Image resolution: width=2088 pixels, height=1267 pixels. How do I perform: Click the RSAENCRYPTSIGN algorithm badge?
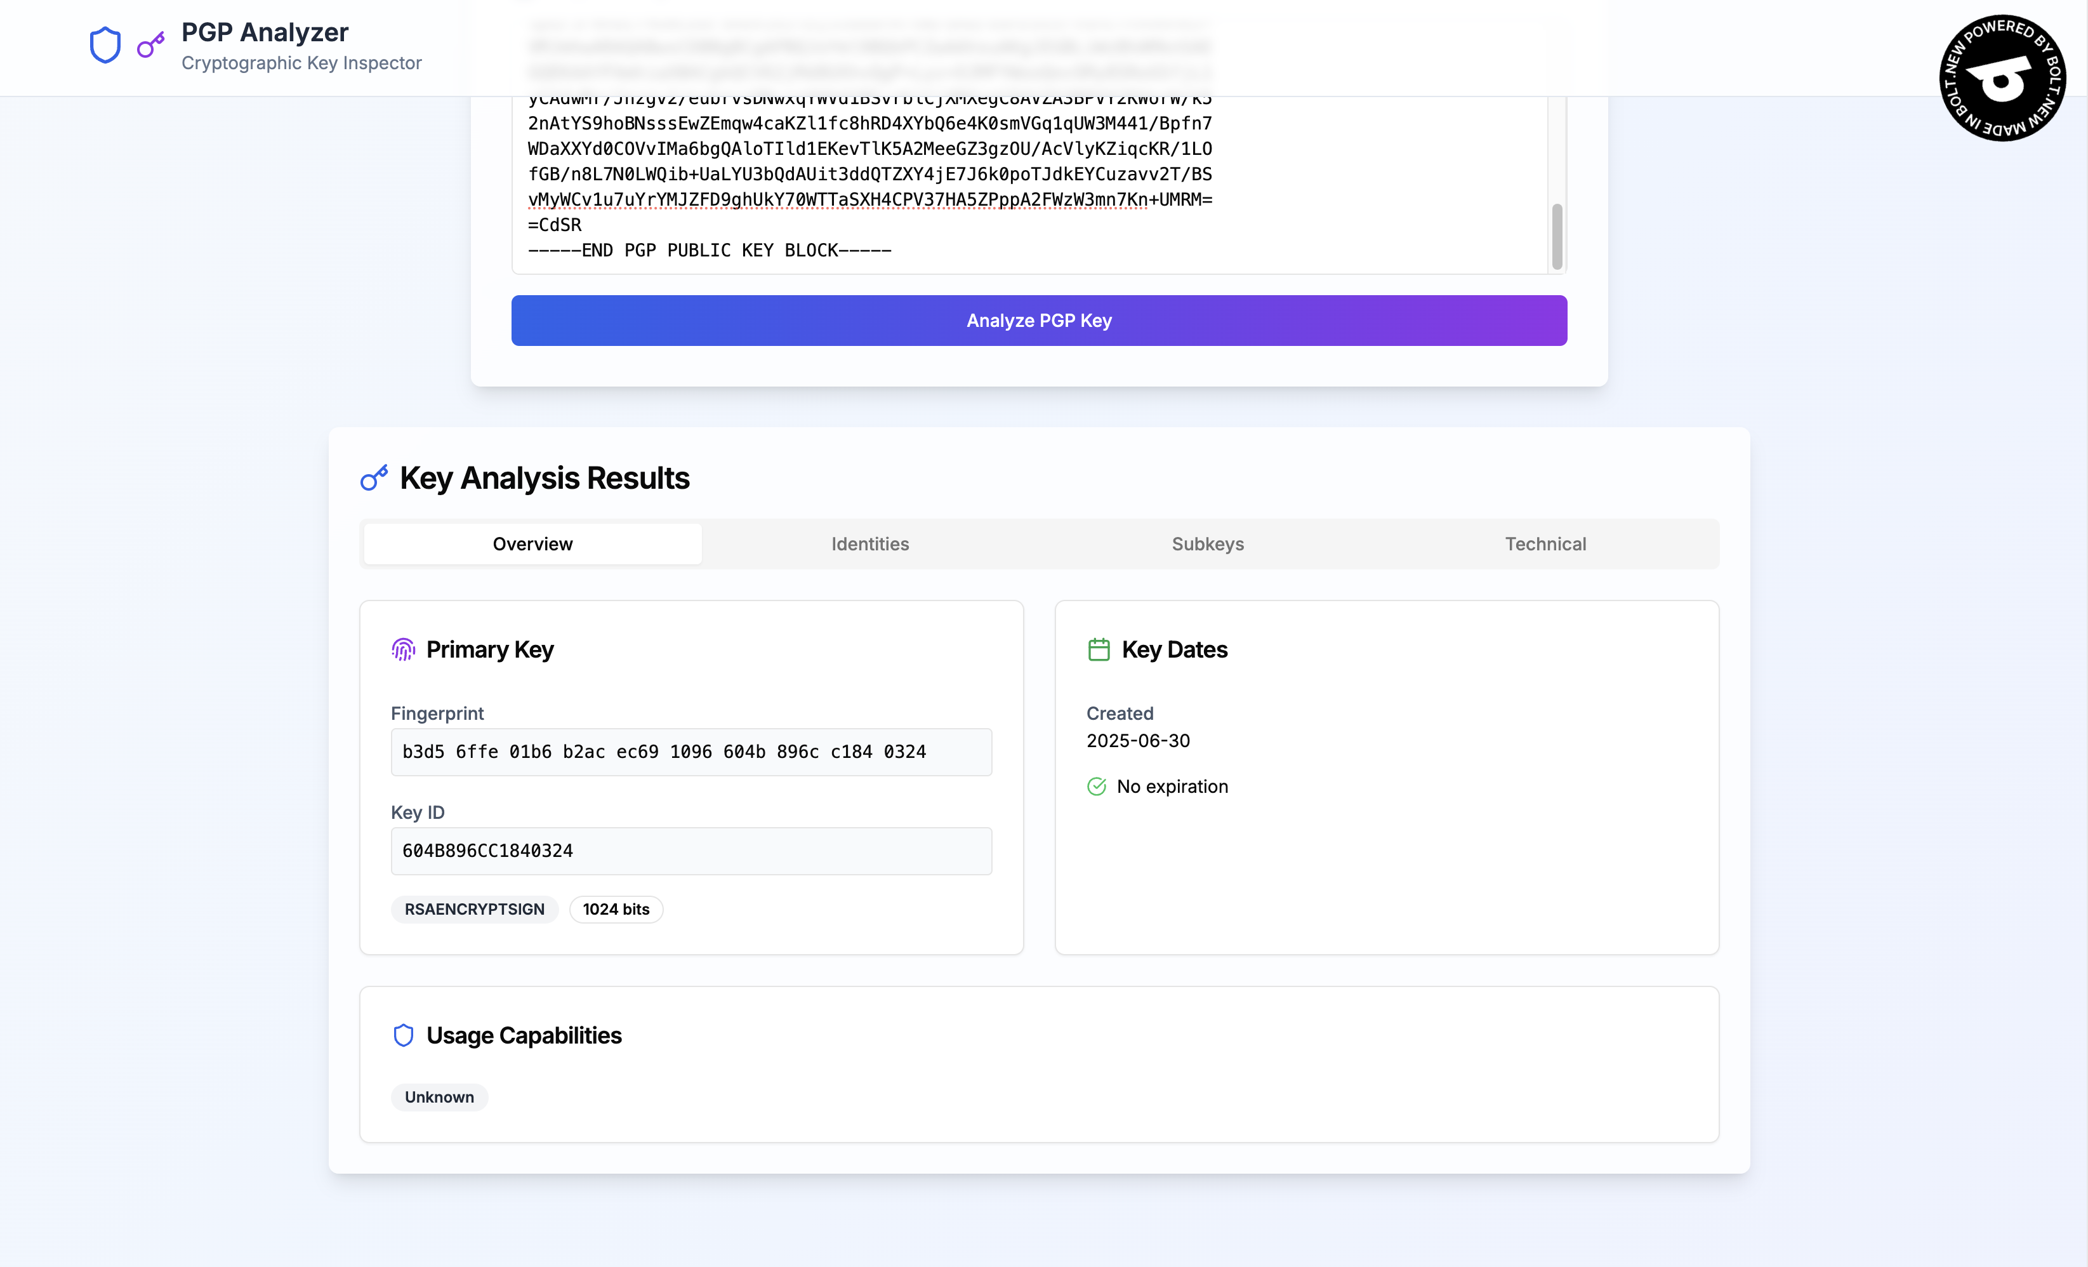[x=473, y=910]
